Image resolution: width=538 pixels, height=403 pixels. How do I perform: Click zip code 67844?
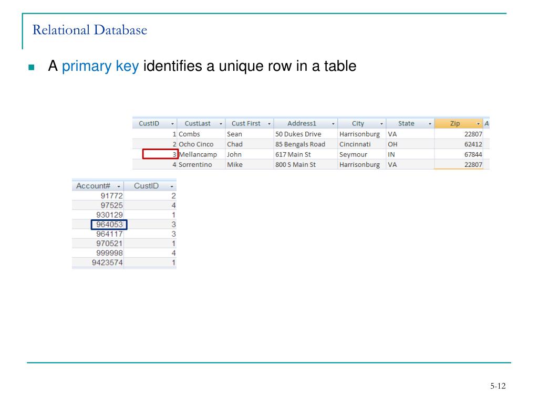pos(459,155)
